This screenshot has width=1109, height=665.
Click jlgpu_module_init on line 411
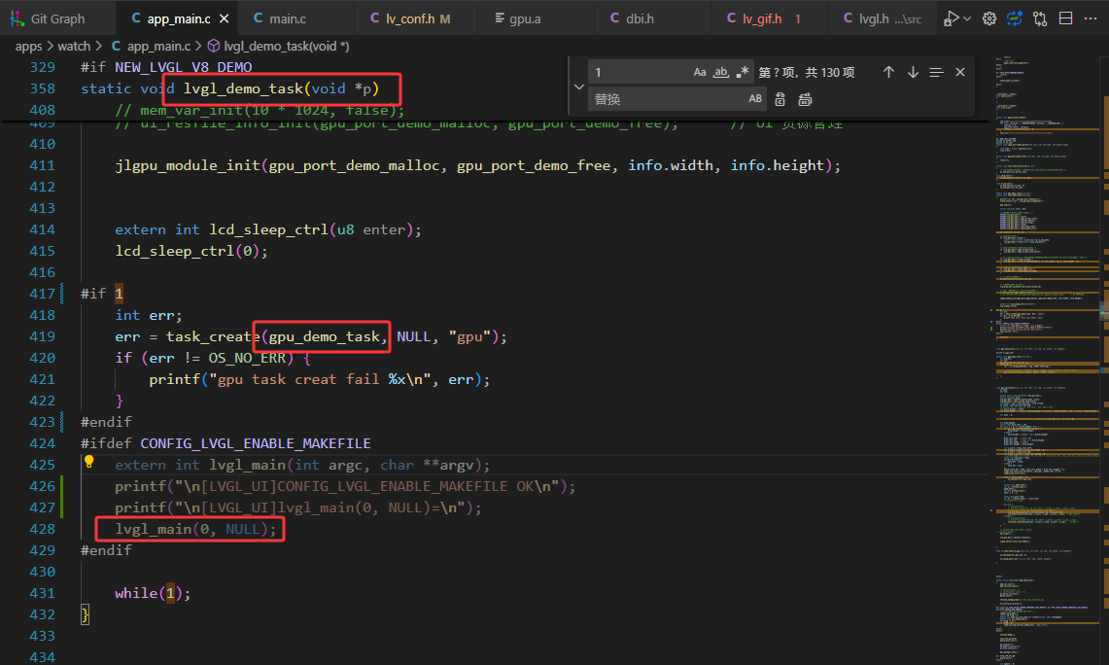tap(188, 165)
